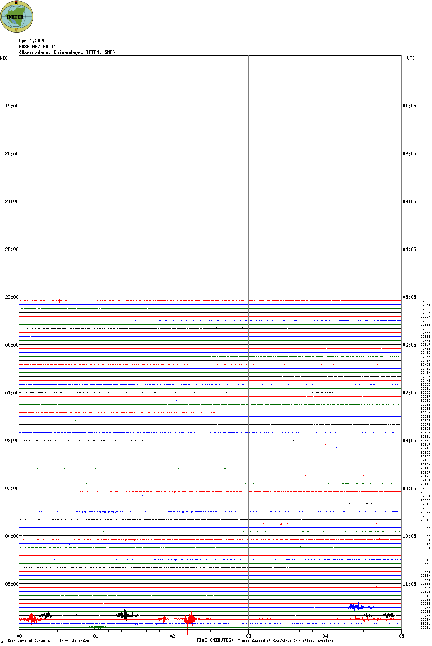
Task: Click the 11:05 UTC time label
Action: [409, 584]
